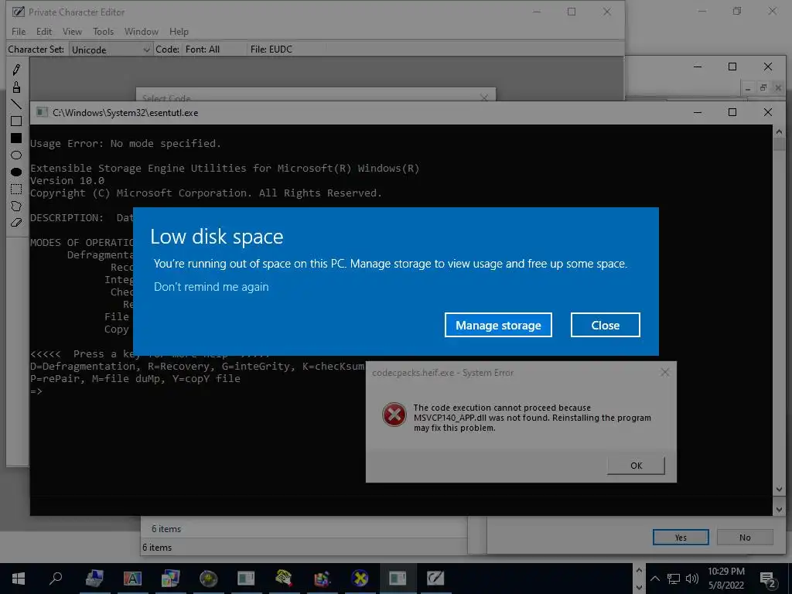Maximize the esentutl.exe console window
Screen dimensions: 792x594
pos(732,112)
